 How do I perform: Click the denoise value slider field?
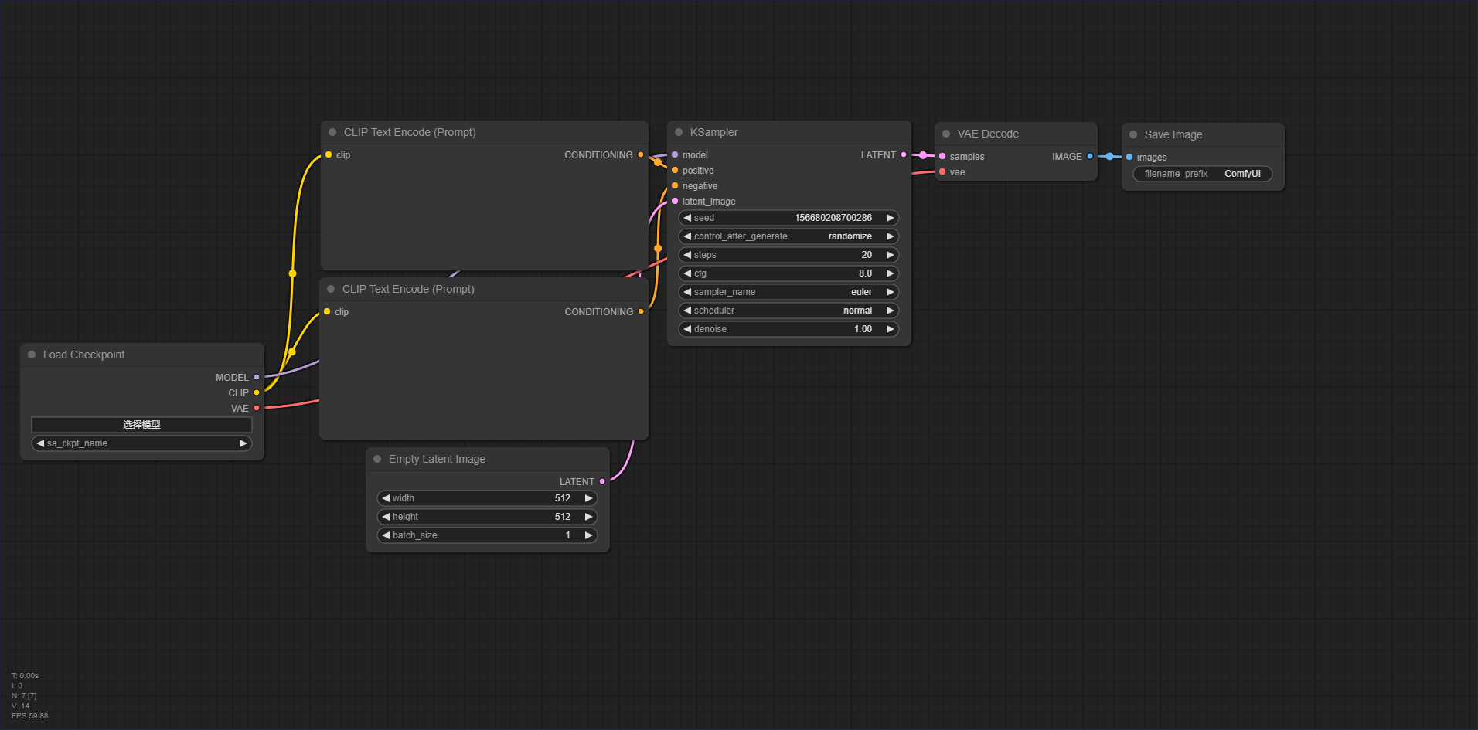tap(788, 329)
